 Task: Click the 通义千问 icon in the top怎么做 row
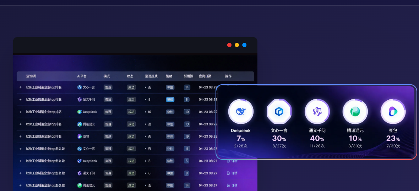click(80, 173)
